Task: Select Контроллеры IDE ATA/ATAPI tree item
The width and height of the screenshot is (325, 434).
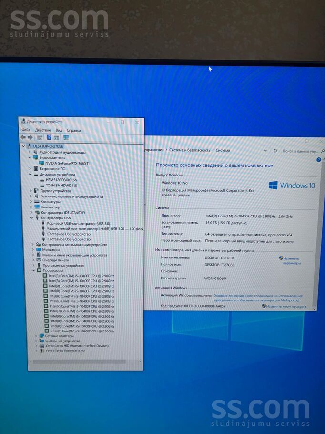Action: (x=63, y=213)
